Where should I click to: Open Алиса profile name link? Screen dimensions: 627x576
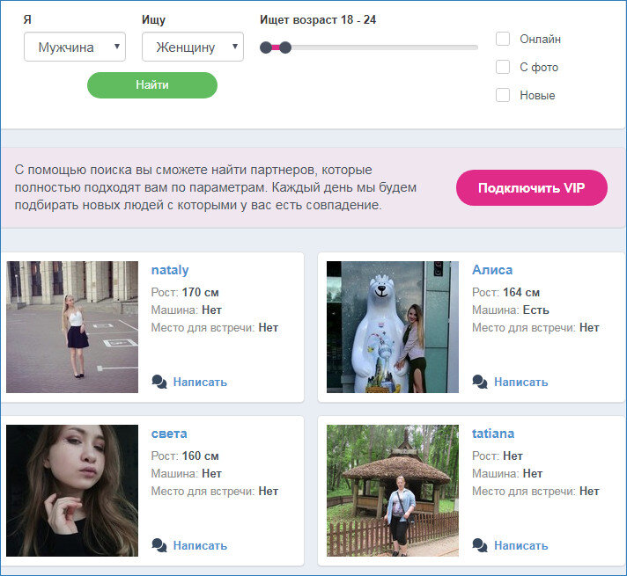[492, 270]
